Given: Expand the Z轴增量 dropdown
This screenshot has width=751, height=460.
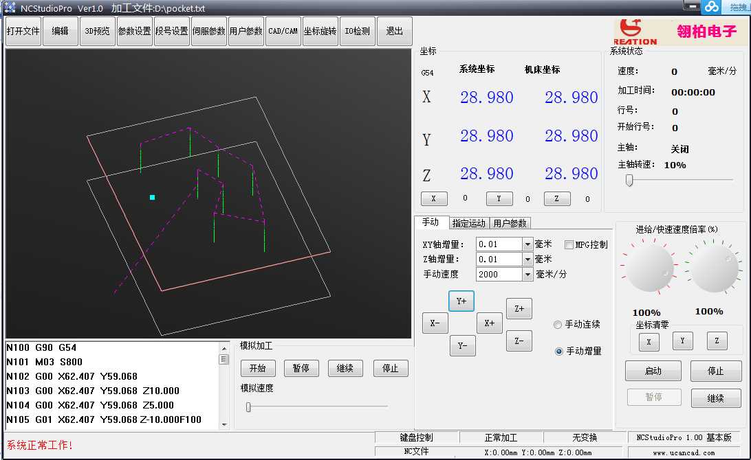Looking at the screenshot, I should pyautogui.click(x=527, y=259).
